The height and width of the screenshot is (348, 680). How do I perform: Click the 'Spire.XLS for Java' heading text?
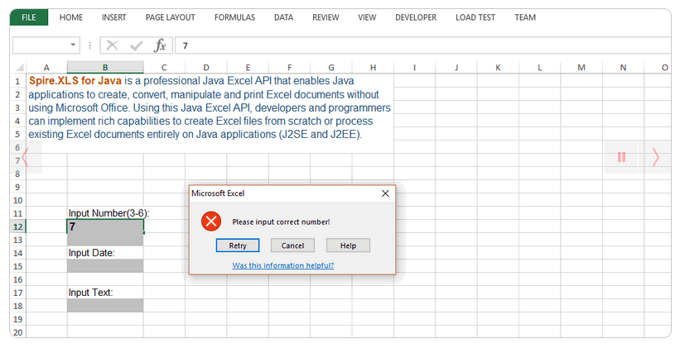click(x=75, y=80)
